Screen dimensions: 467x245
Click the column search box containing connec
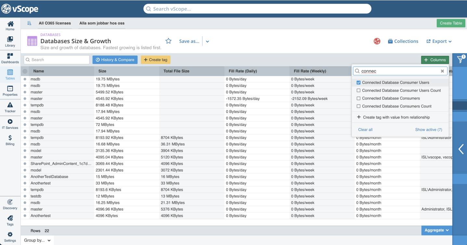[400, 71]
